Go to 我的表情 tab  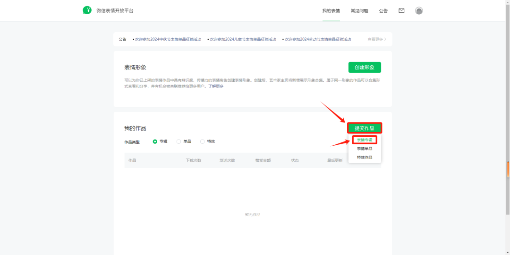pos(331,11)
